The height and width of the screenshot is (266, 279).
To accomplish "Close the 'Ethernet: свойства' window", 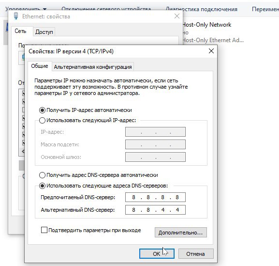I will (x=177, y=16).
